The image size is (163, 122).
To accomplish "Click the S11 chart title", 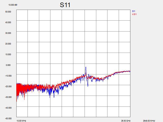I will tap(65, 5).
